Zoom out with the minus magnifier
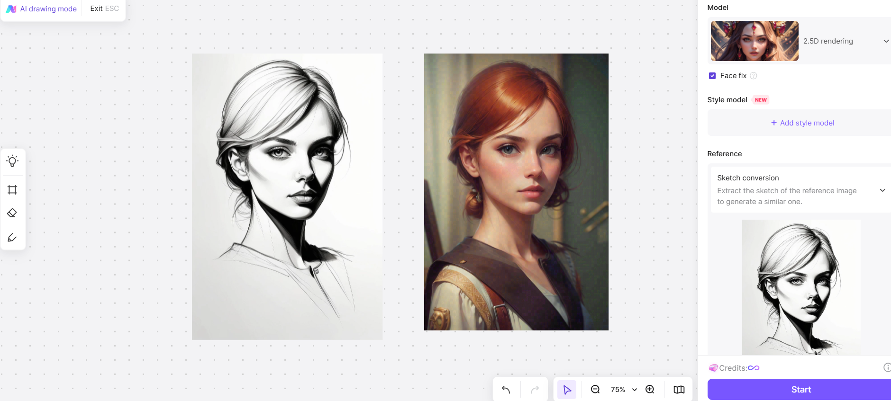 (x=595, y=390)
